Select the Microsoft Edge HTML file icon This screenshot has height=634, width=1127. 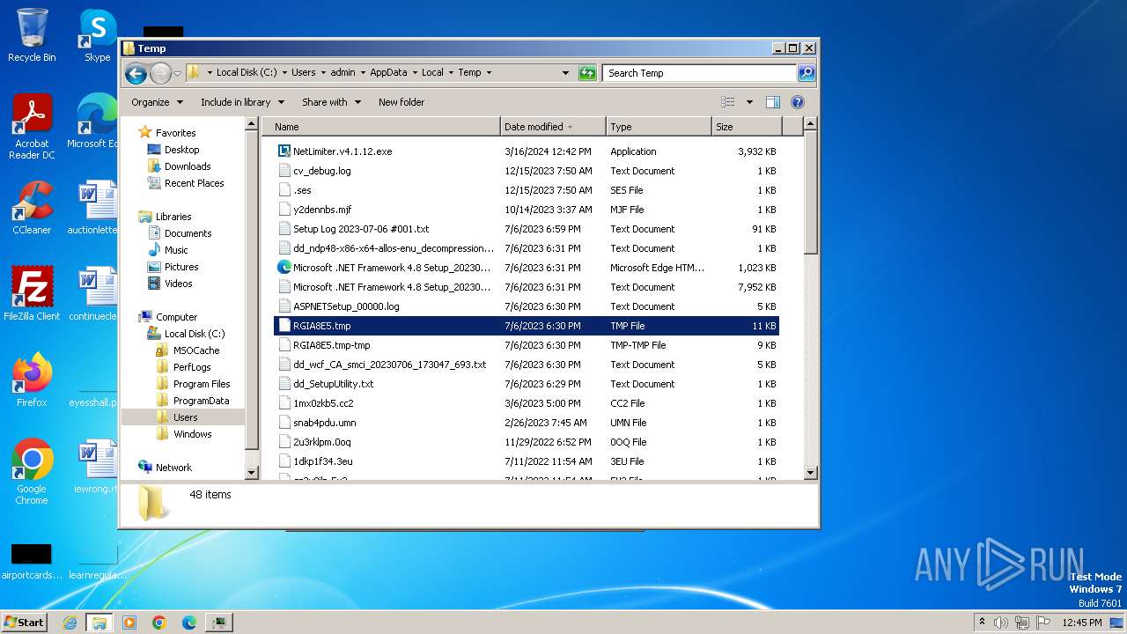[284, 268]
